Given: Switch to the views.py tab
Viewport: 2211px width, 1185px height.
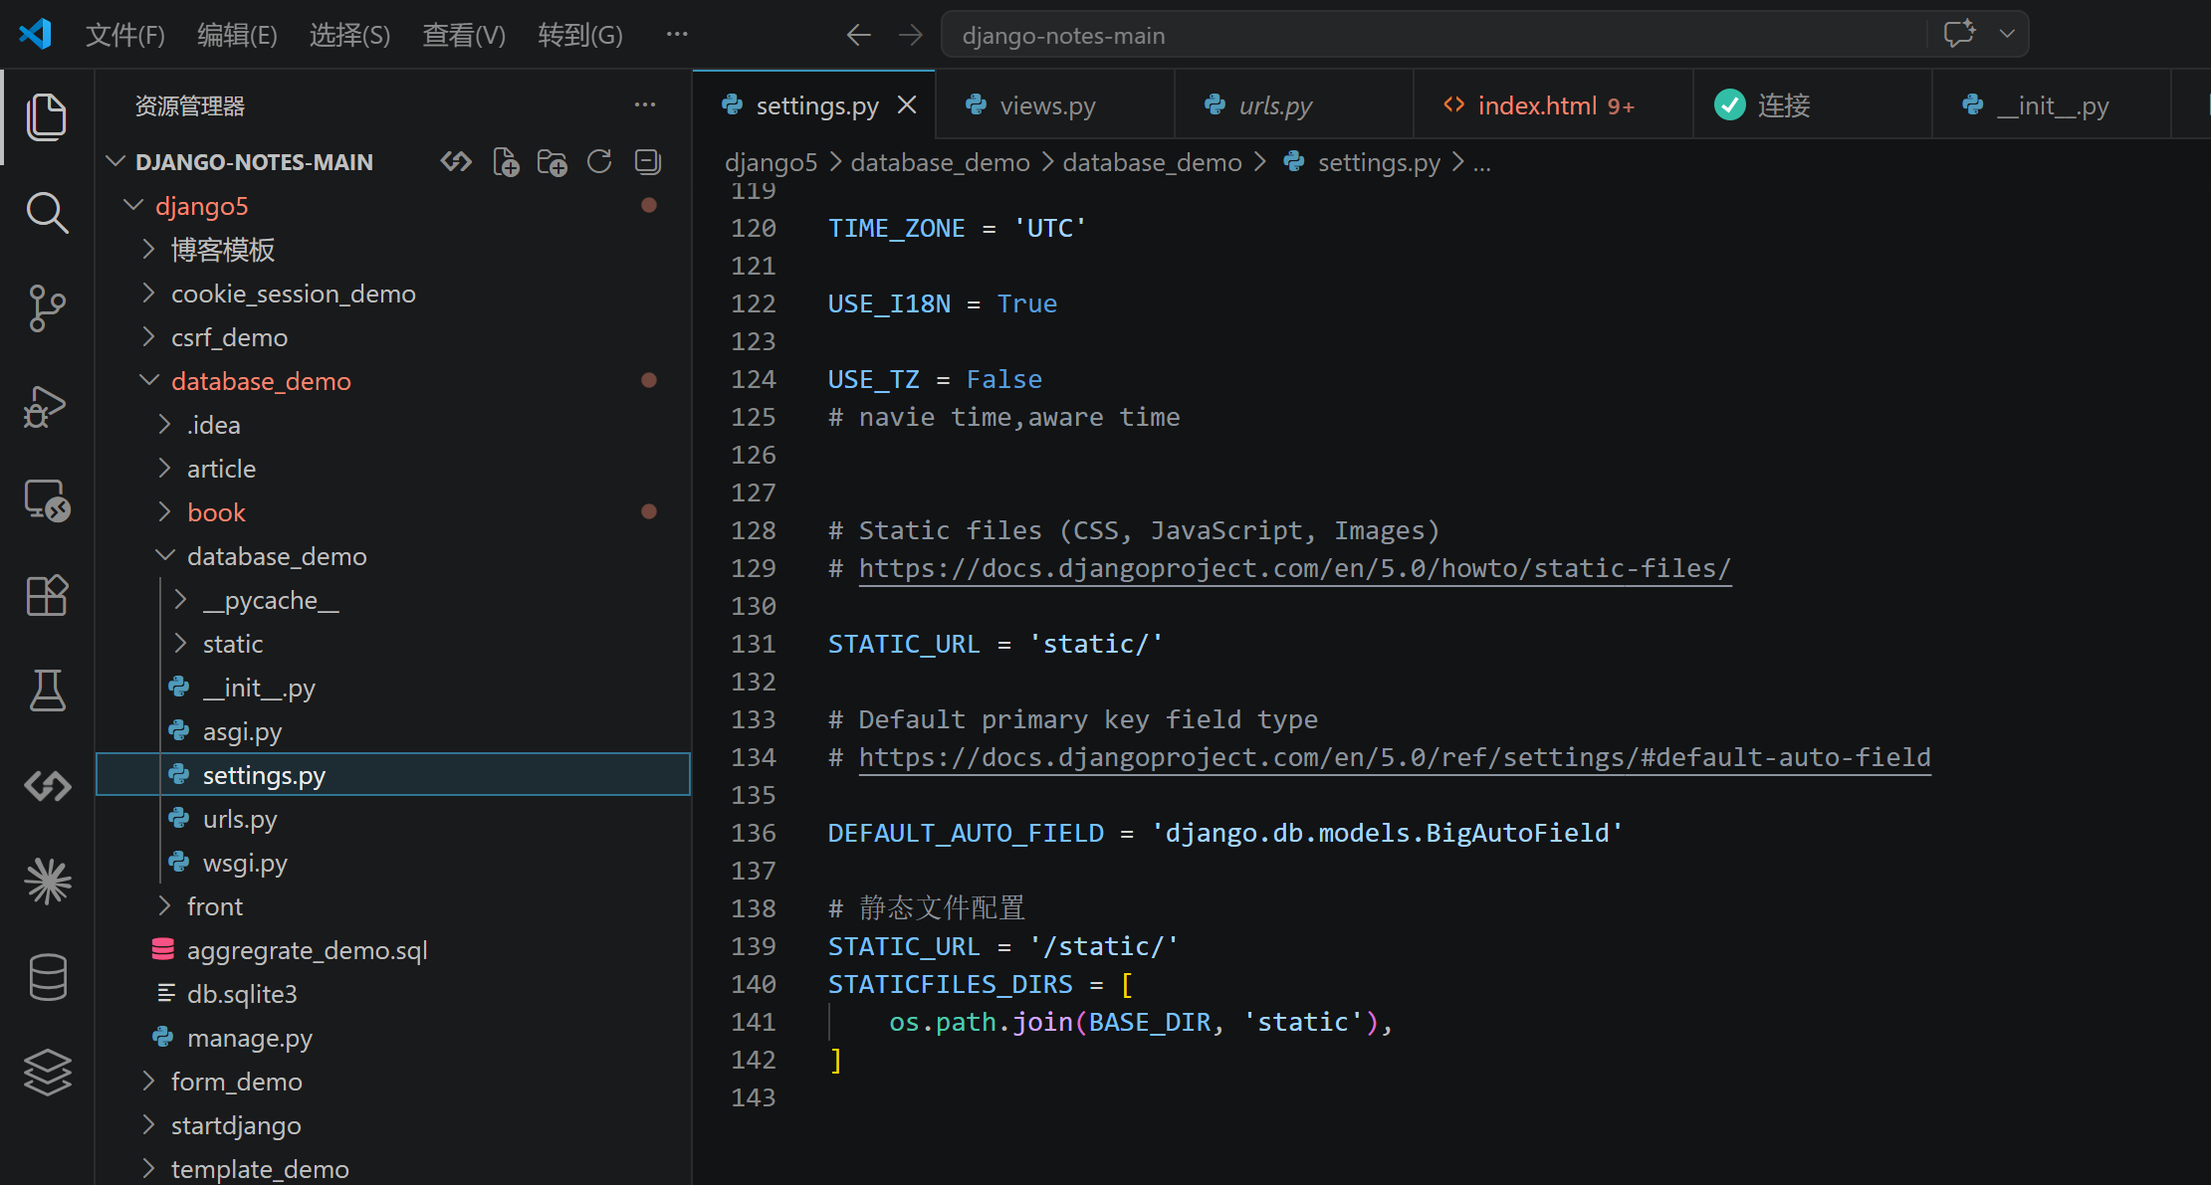Looking at the screenshot, I should point(1047,105).
